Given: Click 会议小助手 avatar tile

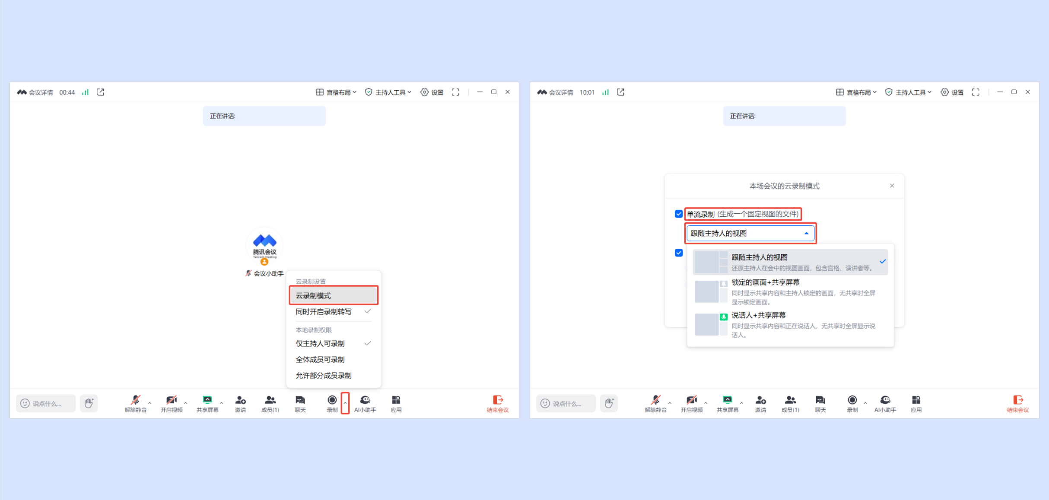Looking at the screenshot, I should (x=264, y=245).
